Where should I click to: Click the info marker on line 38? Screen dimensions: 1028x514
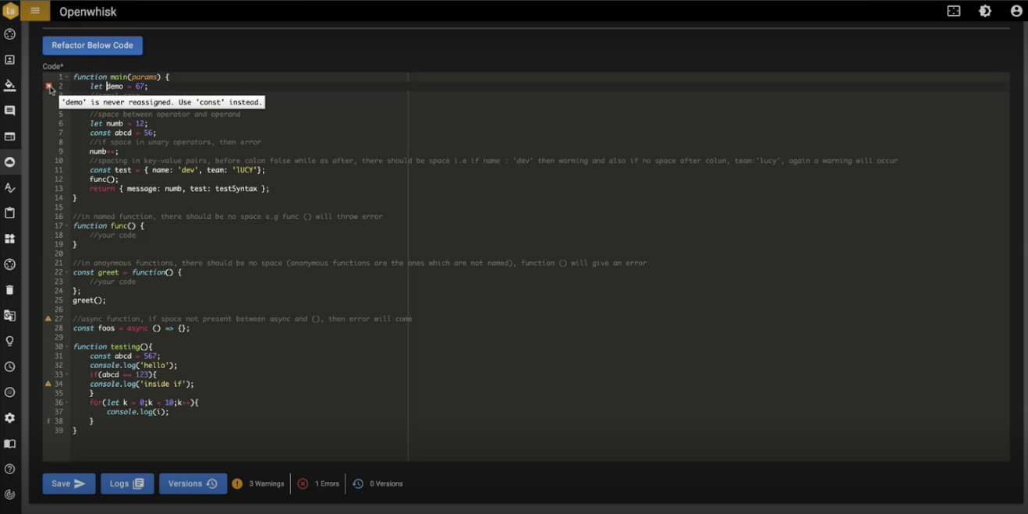[48, 421]
